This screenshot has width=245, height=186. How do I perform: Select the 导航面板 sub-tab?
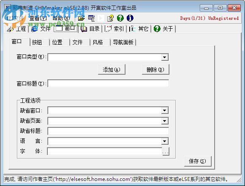coord(123,42)
